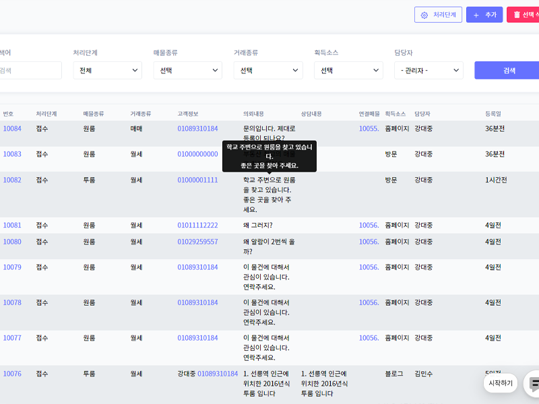Open request number 10078
Image resolution: width=539 pixels, height=404 pixels.
pyautogui.click(x=12, y=302)
